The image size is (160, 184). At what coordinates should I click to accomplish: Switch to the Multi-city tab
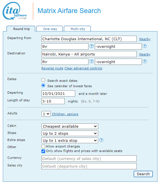point(77,29)
